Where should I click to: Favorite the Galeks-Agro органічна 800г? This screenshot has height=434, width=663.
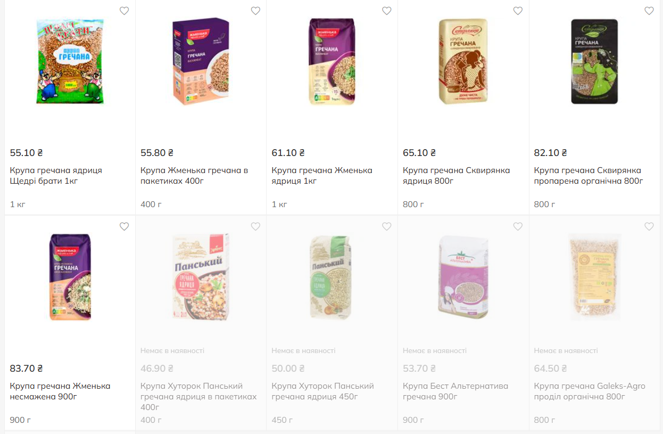tap(649, 226)
